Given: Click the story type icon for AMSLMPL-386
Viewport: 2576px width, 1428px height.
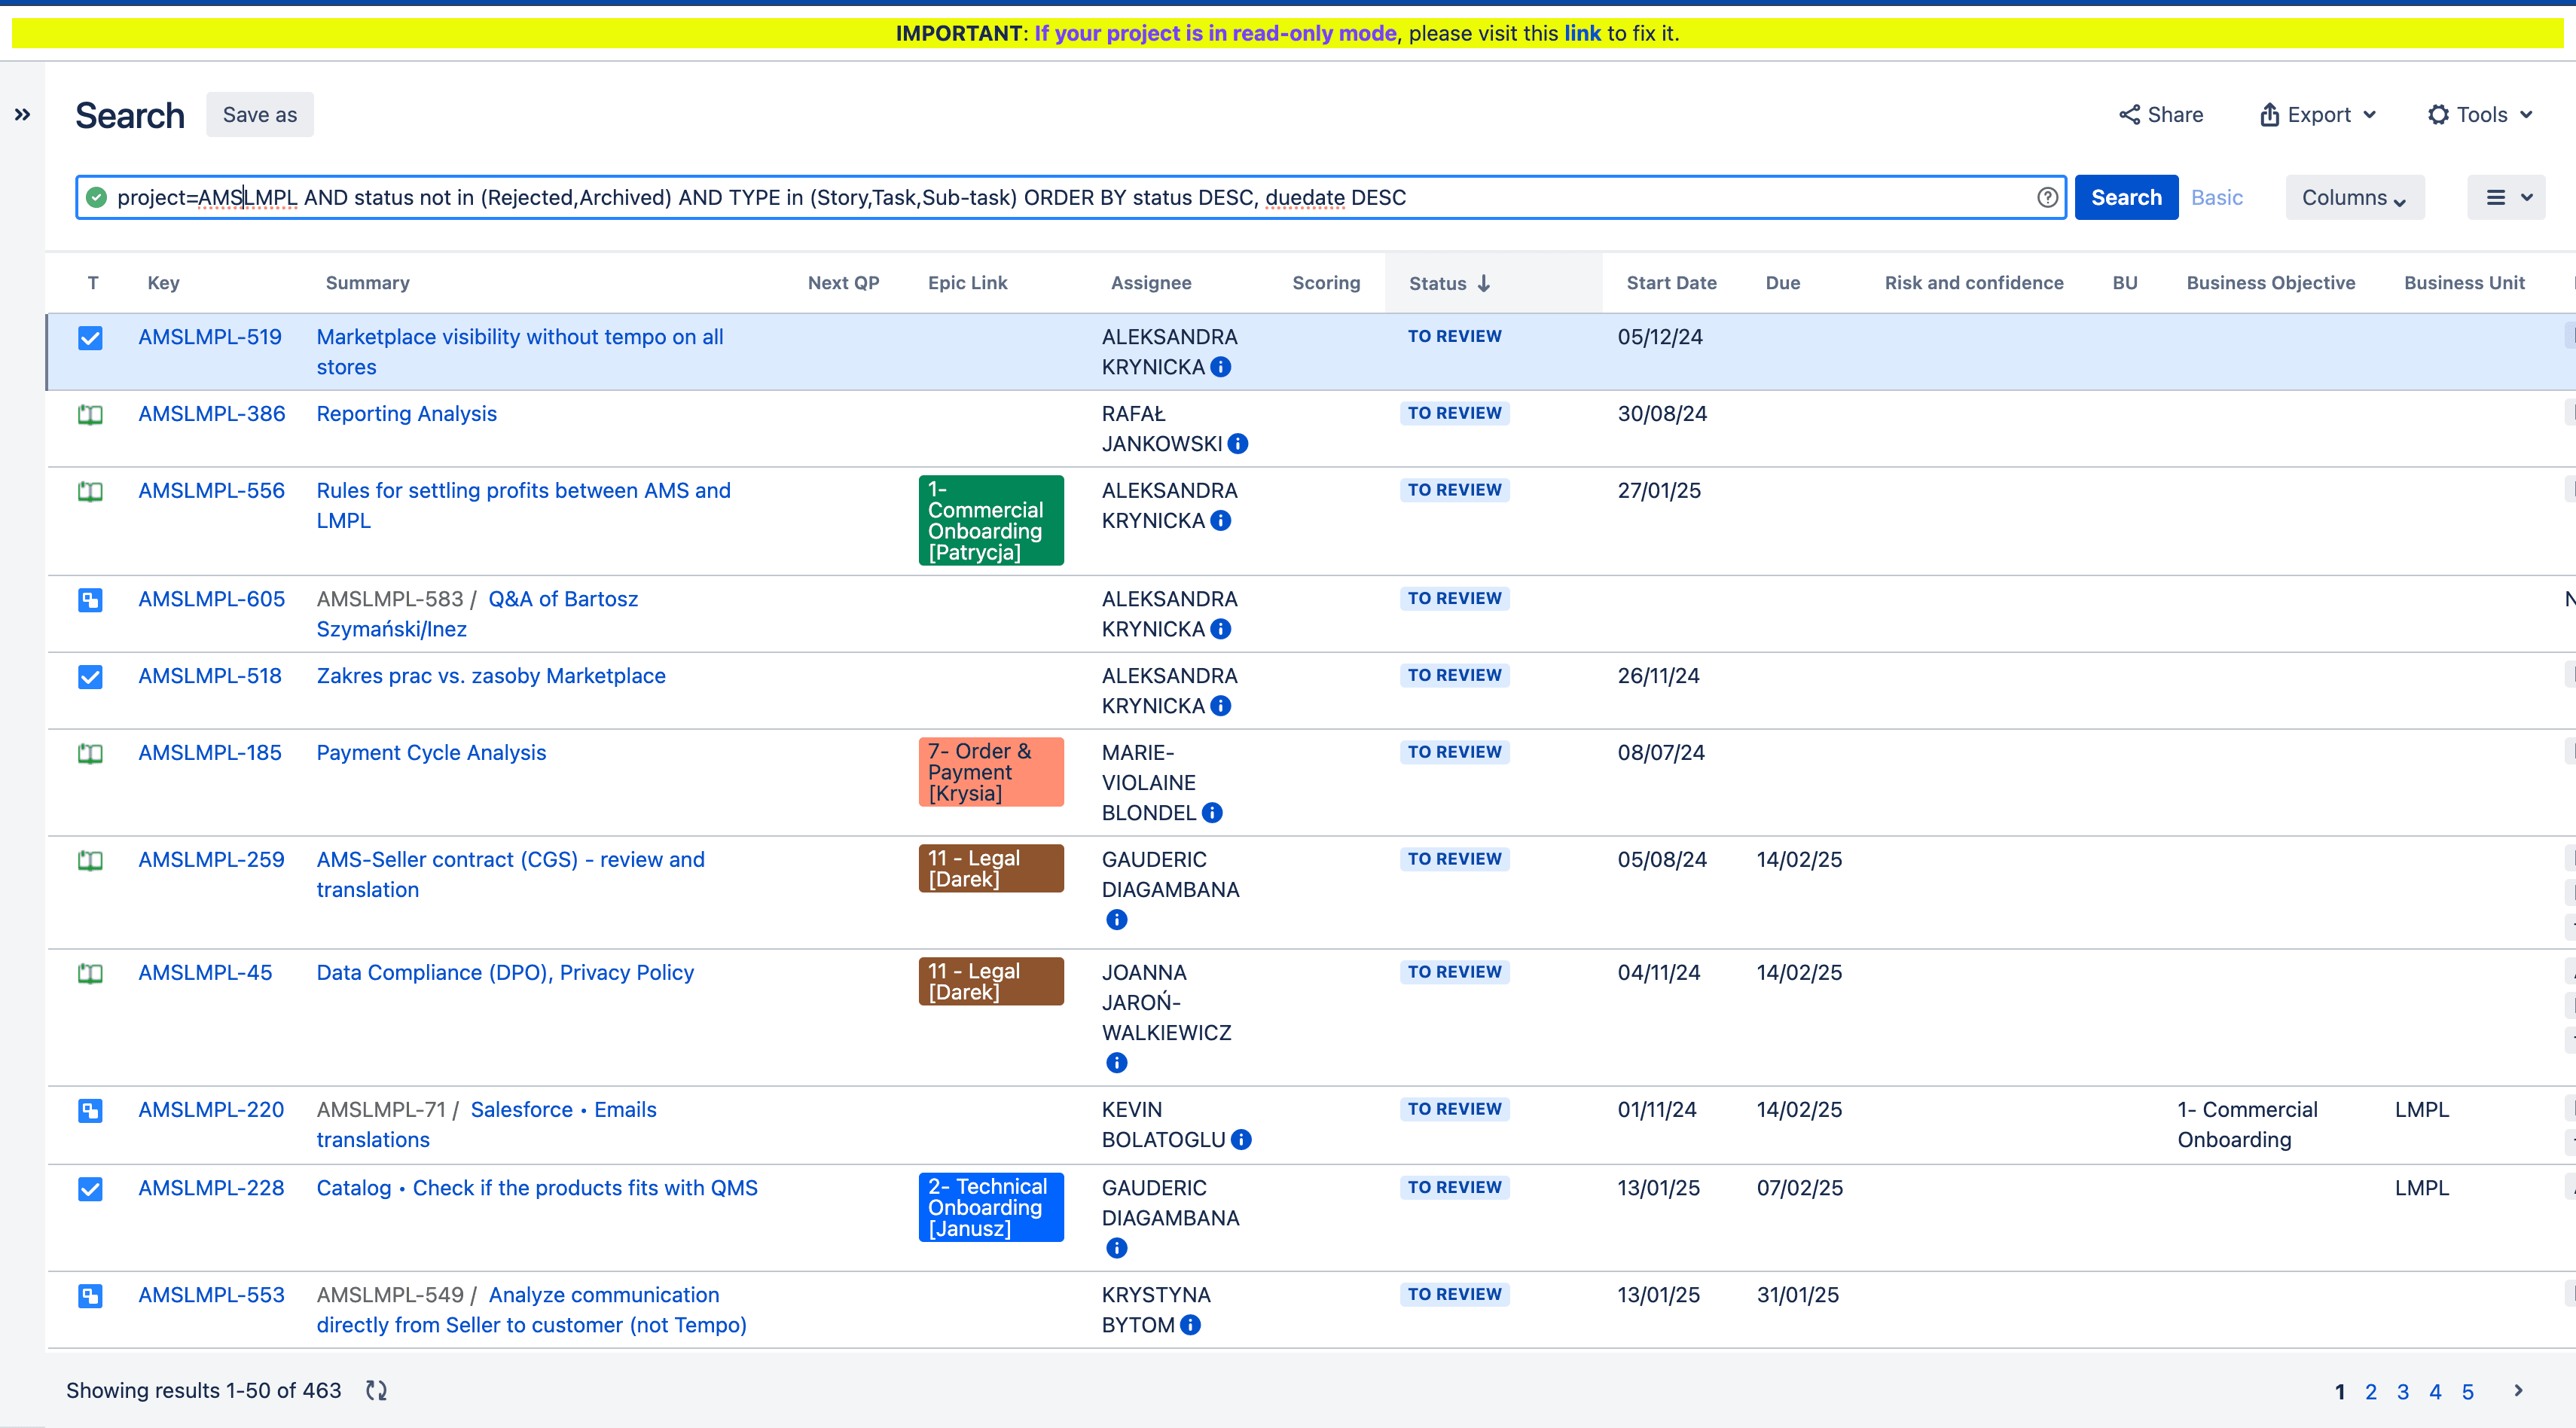Looking at the screenshot, I should click(90, 414).
